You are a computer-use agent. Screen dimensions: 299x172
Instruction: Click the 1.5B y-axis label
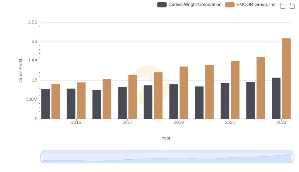pos(33,61)
